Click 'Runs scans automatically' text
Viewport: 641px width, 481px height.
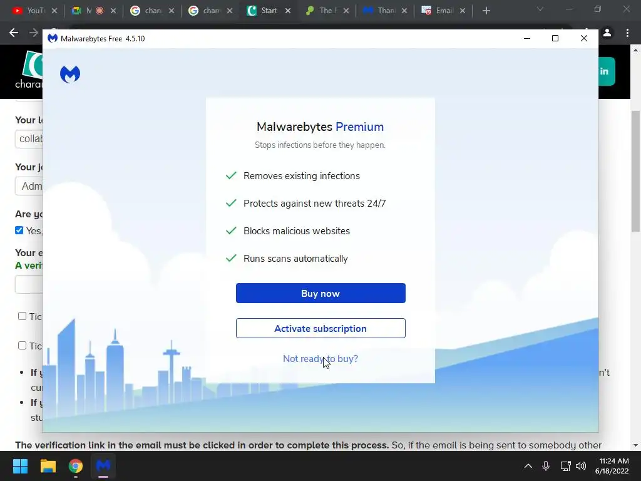pyautogui.click(x=295, y=259)
